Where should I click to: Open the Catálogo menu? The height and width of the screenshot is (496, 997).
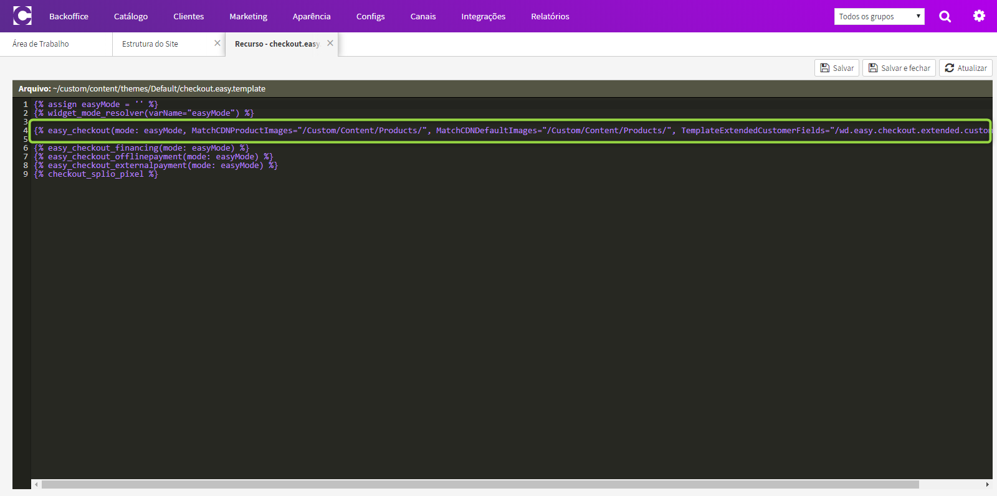(131, 16)
